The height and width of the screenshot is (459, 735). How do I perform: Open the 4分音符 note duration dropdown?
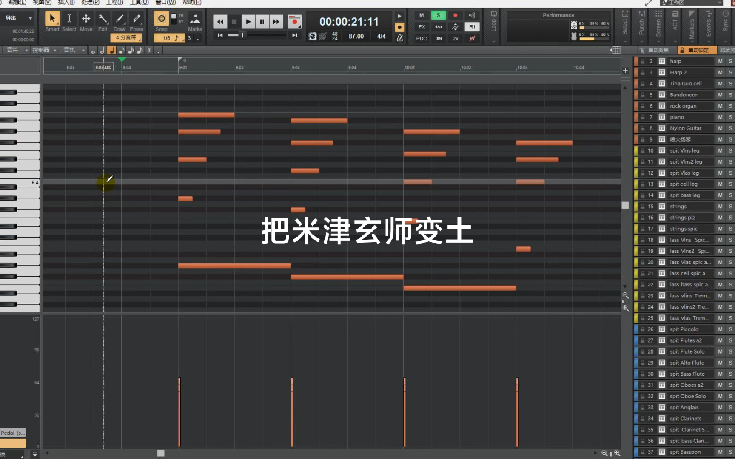(126, 38)
